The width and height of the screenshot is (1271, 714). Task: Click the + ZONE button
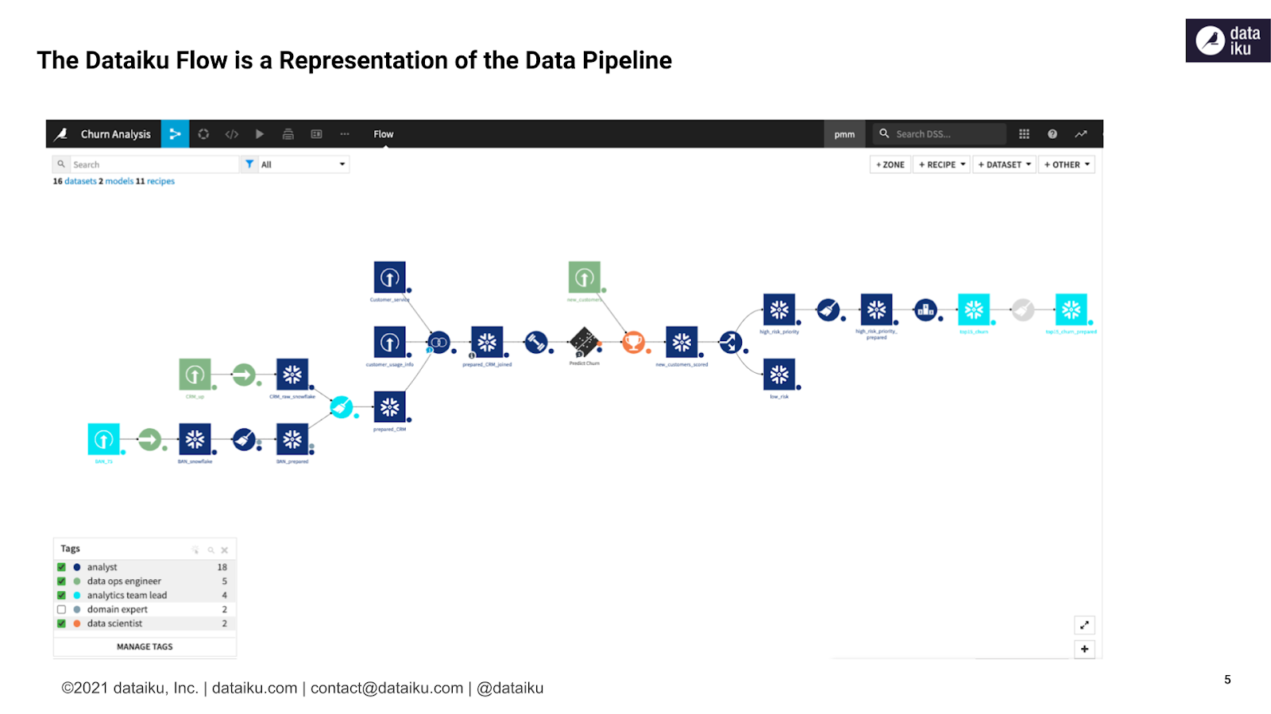(890, 164)
